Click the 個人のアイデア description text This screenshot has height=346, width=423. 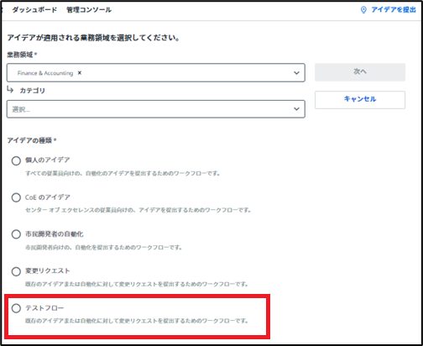click(x=123, y=174)
